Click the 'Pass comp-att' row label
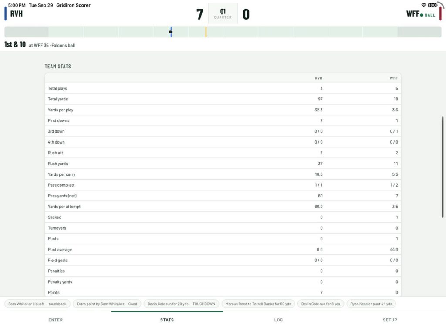Screen dimensions: 446x334 [61, 185]
